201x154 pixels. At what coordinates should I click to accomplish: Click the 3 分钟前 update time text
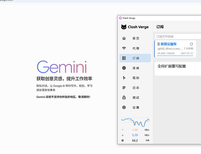point(188,49)
